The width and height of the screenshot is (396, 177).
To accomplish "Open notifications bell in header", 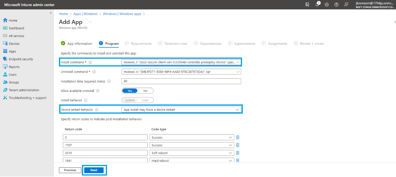I will [318, 5].
